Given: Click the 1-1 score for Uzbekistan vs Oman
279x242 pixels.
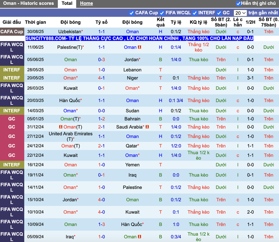Looking at the screenshot, I should tap(101, 32).
